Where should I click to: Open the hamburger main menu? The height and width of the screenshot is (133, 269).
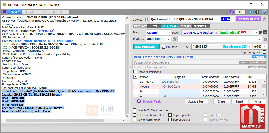pyautogui.click(x=4, y=12)
